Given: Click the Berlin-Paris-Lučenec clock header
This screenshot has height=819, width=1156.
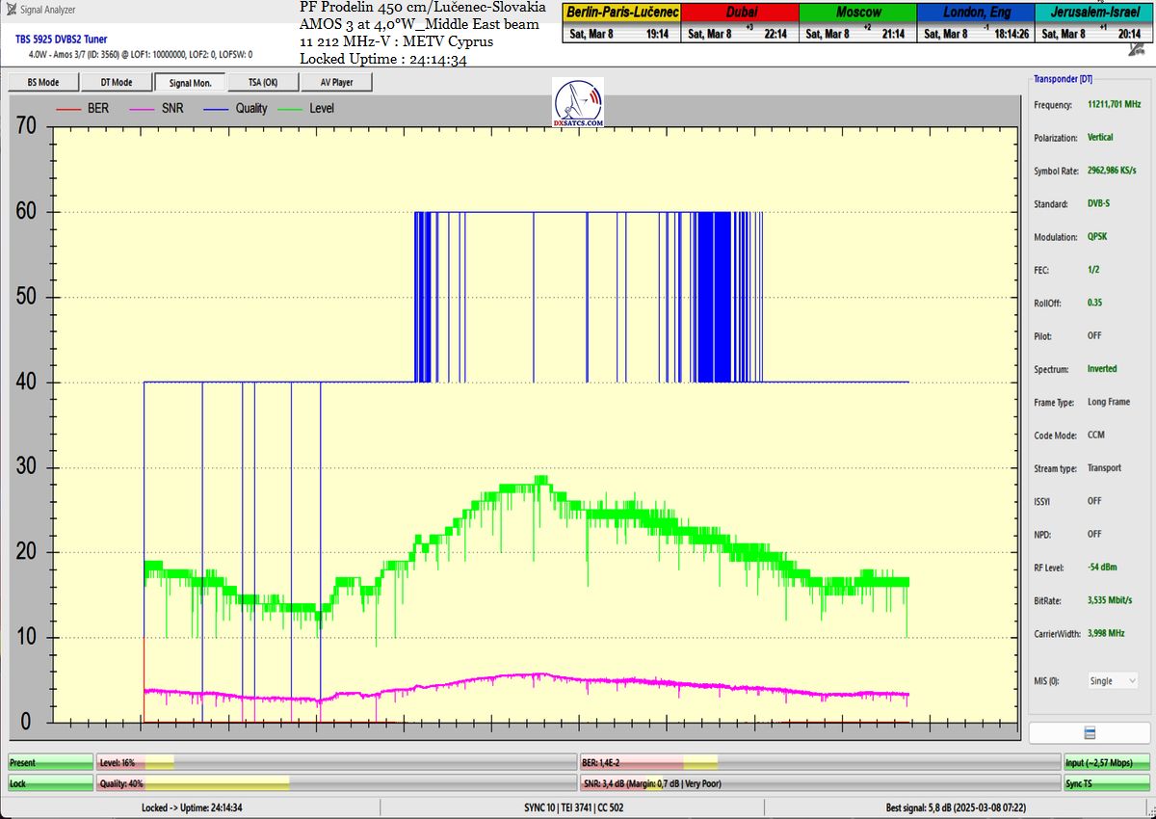Looking at the screenshot, I should tap(621, 13).
